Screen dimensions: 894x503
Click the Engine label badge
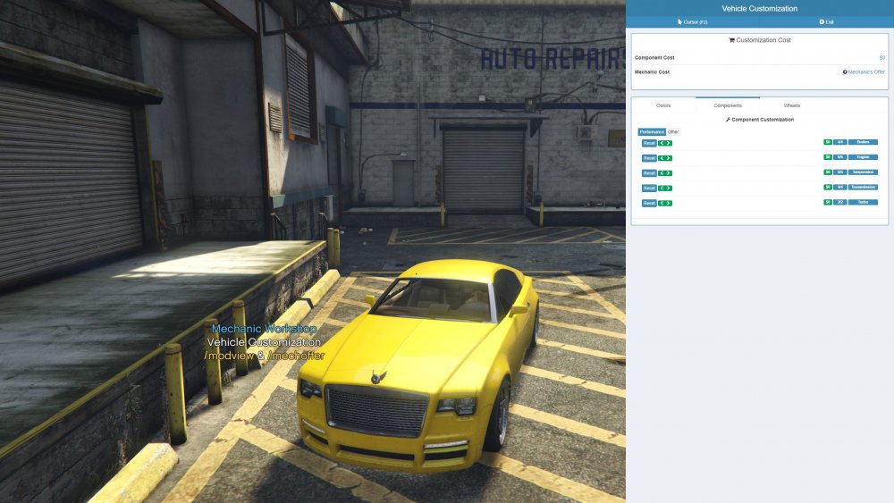(x=864, y=157)
